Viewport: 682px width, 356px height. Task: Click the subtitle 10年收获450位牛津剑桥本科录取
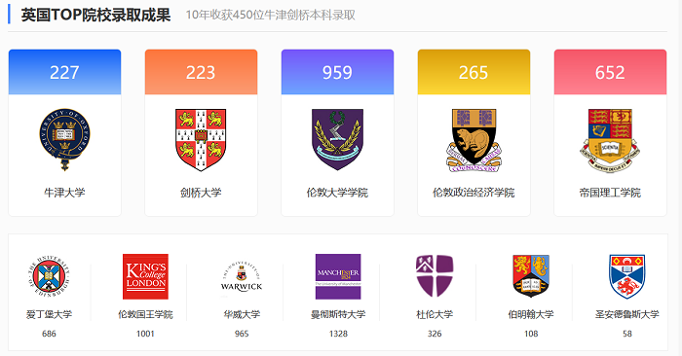[x=271, y=16]
